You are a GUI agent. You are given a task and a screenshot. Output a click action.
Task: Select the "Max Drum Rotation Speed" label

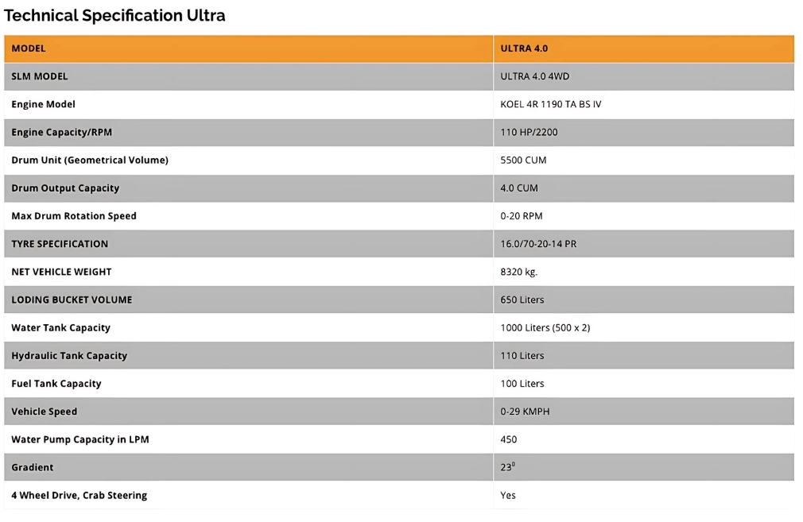click(74, 216)
